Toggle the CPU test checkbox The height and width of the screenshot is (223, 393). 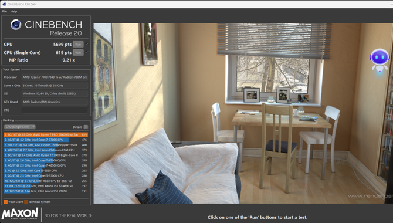[87, 44]
